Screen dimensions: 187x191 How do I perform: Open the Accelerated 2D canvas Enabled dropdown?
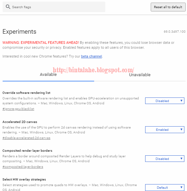click(x=164, y=130)
